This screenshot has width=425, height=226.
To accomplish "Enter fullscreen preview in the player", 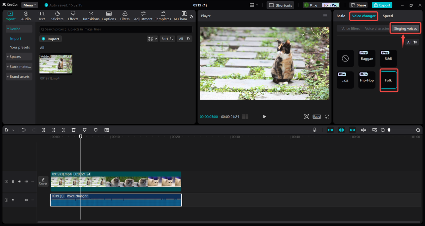I will pos(327,117).
